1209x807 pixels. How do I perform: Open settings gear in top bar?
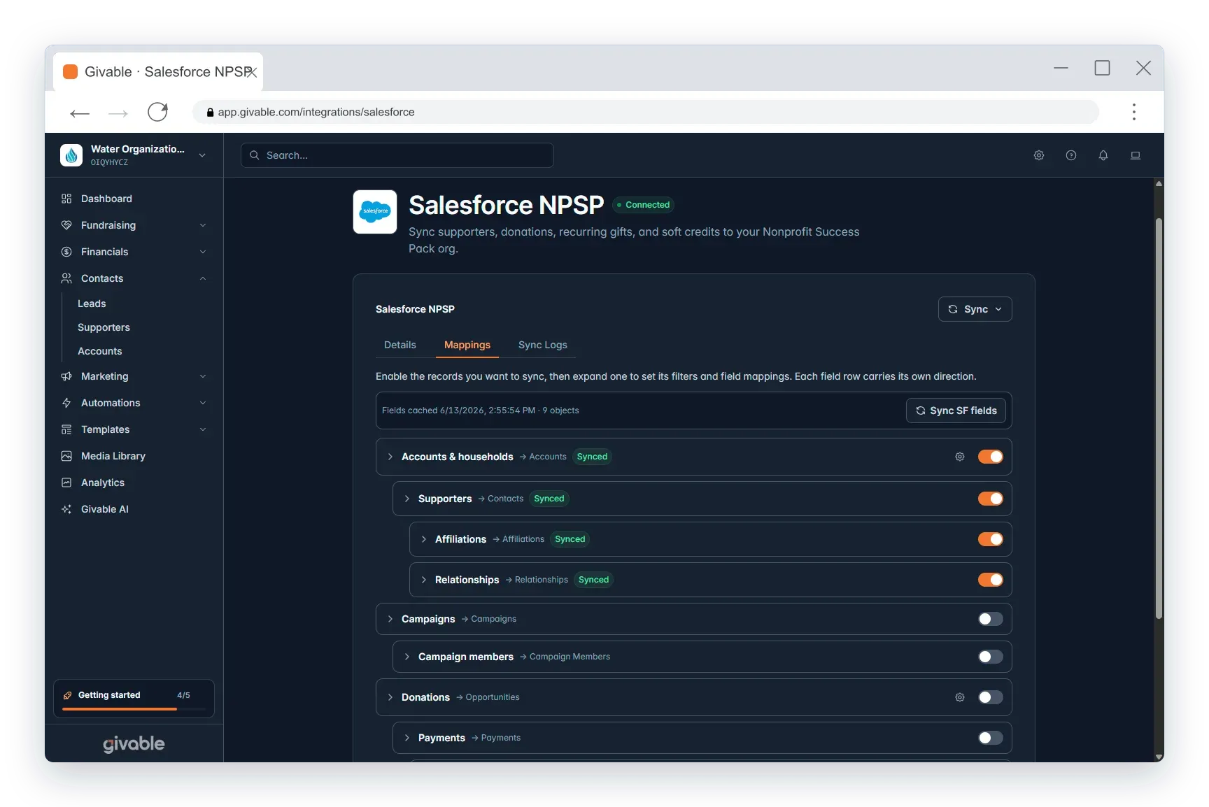pos(1039,155)
